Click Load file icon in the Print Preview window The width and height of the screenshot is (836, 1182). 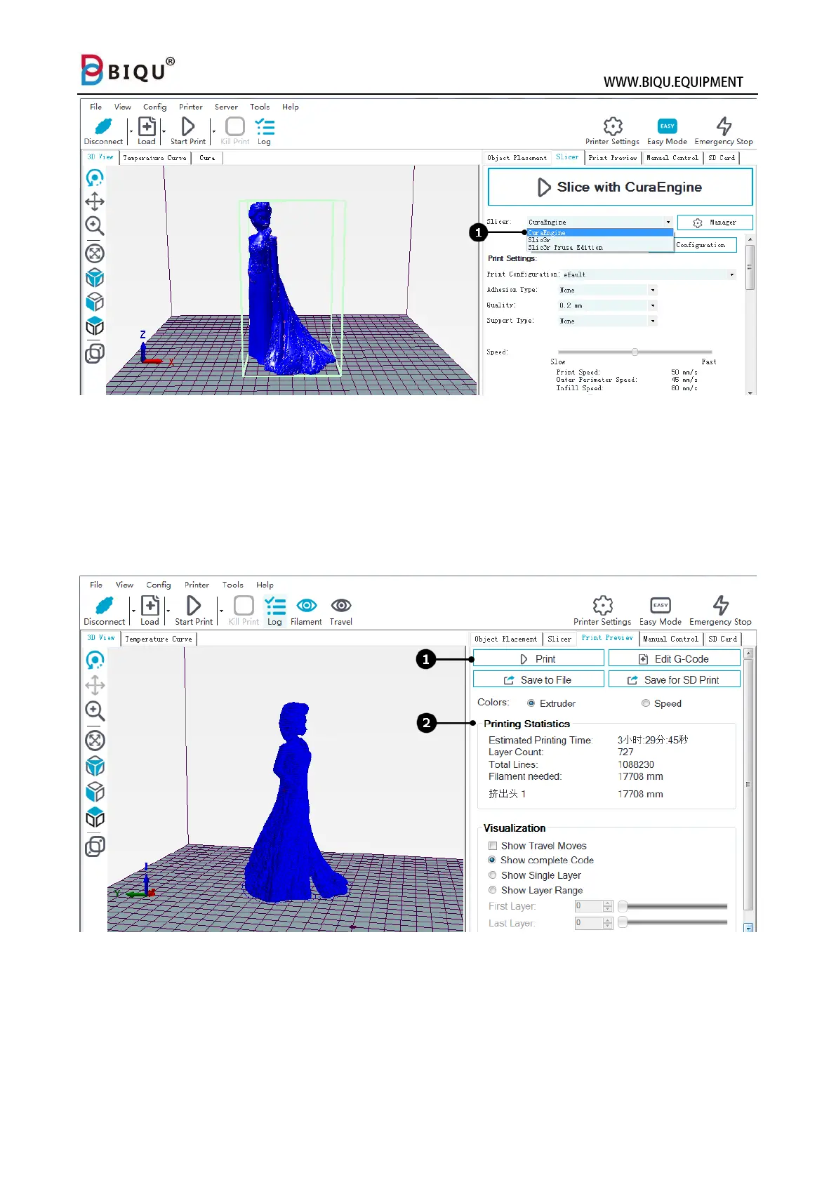(x=150, y=606)
